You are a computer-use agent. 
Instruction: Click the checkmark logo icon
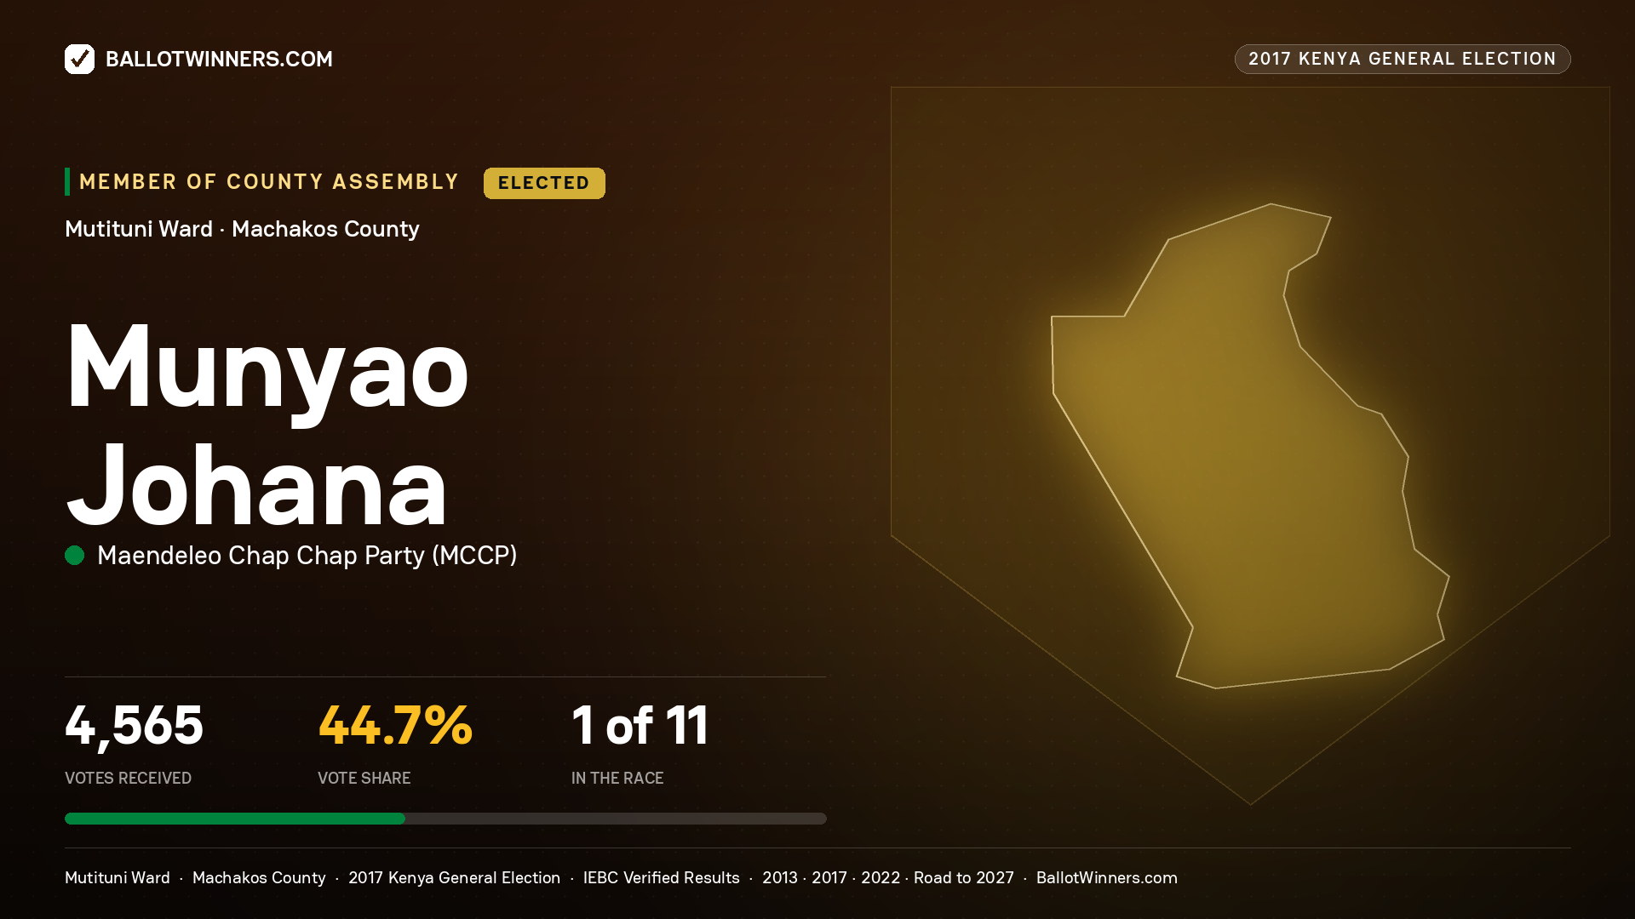(x=79, y=59)
